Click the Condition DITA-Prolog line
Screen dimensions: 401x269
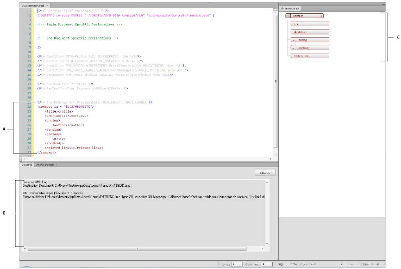tap(89, 56)
